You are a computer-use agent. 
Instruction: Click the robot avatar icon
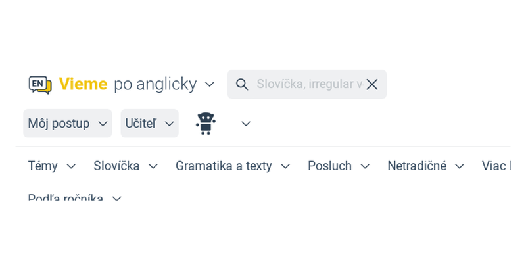(206, 124)
